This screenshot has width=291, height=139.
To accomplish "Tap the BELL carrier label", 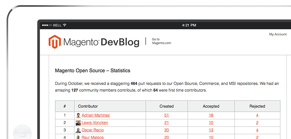I will [57, 25].
